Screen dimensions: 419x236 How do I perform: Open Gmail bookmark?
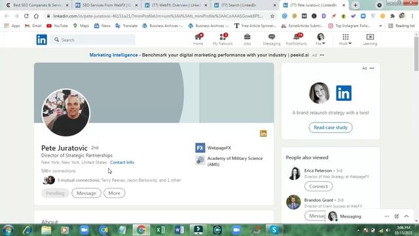click(33, 26)
